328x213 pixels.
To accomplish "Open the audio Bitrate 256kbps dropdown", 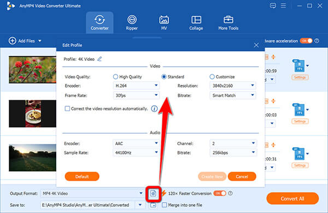I will pyautogui.click(x=233, y=152).
